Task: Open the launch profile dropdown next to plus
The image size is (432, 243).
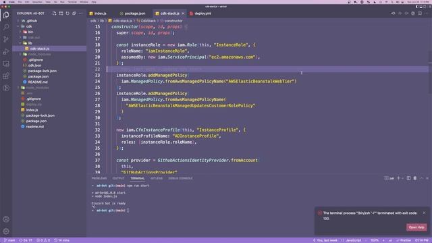Action: pos(402,178)
